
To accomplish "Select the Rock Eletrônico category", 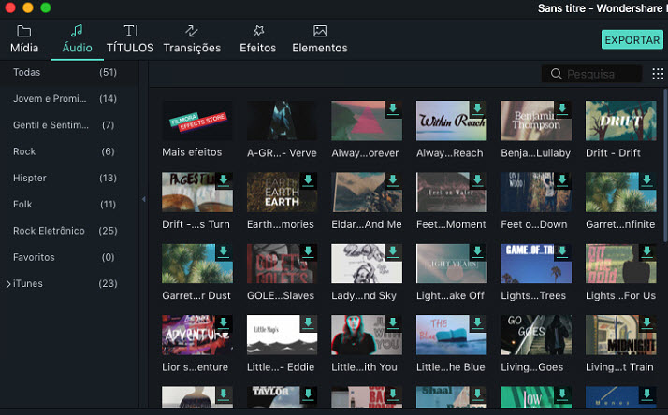I will tap(68, 231).
